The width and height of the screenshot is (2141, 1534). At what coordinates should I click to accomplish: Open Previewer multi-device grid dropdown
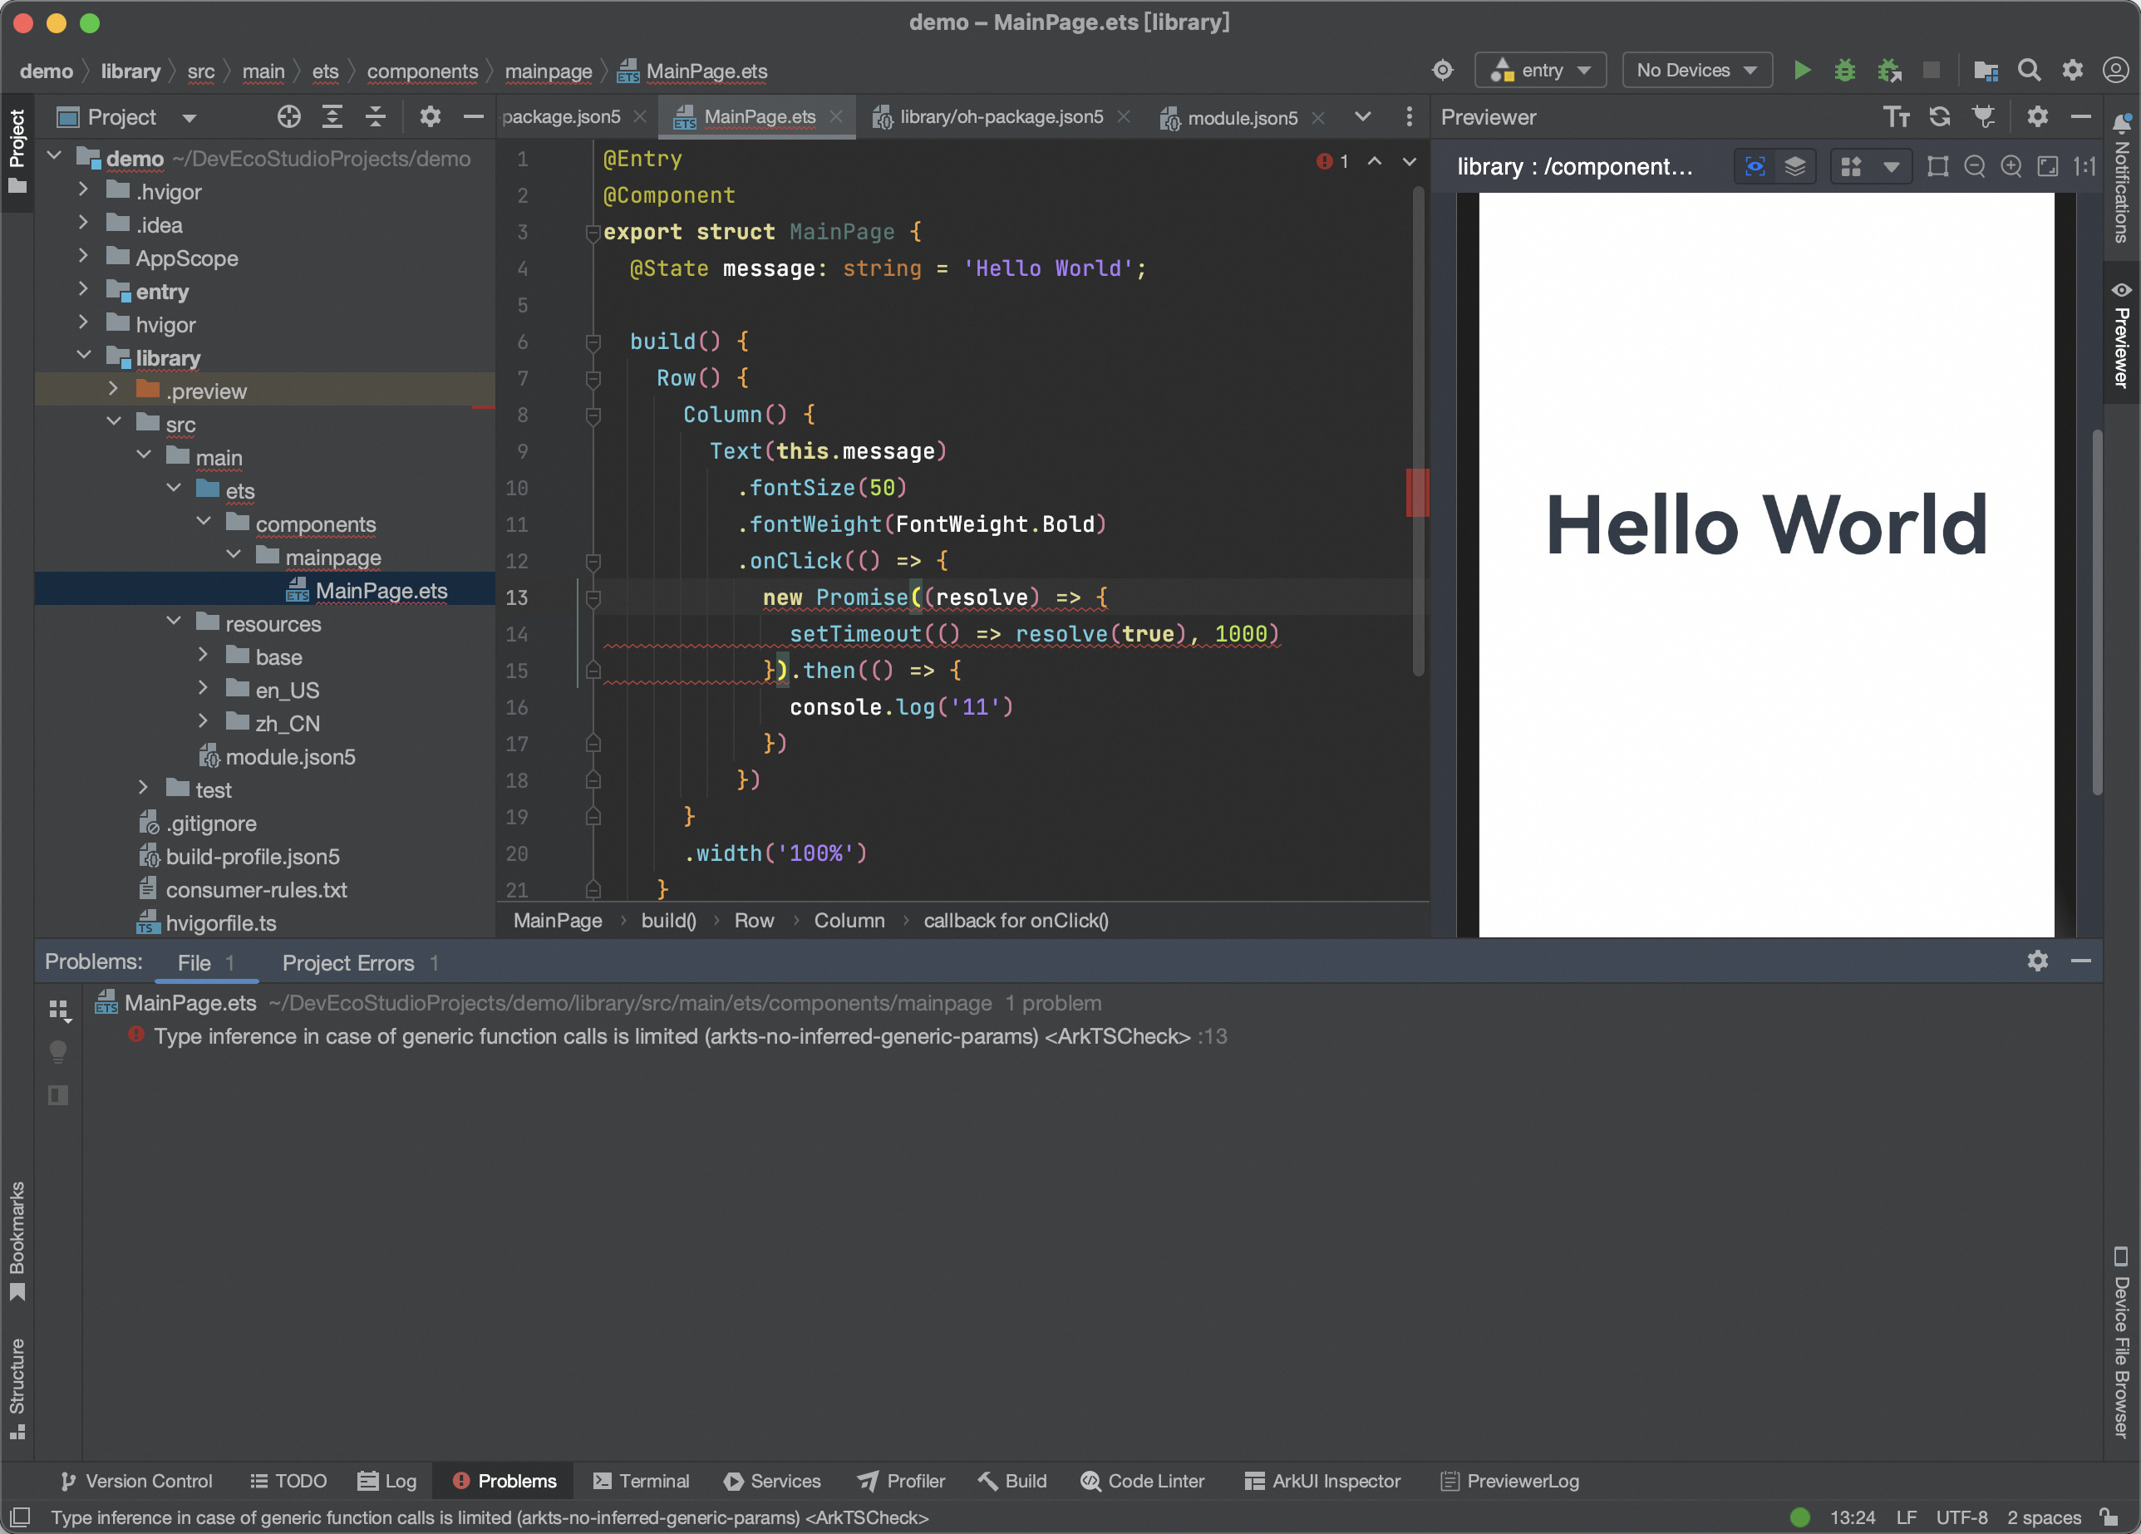tap(1870, 167)
